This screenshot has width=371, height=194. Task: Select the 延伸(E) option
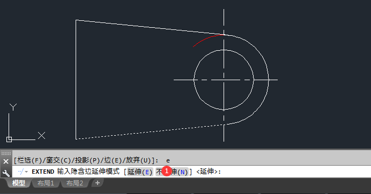140,172
